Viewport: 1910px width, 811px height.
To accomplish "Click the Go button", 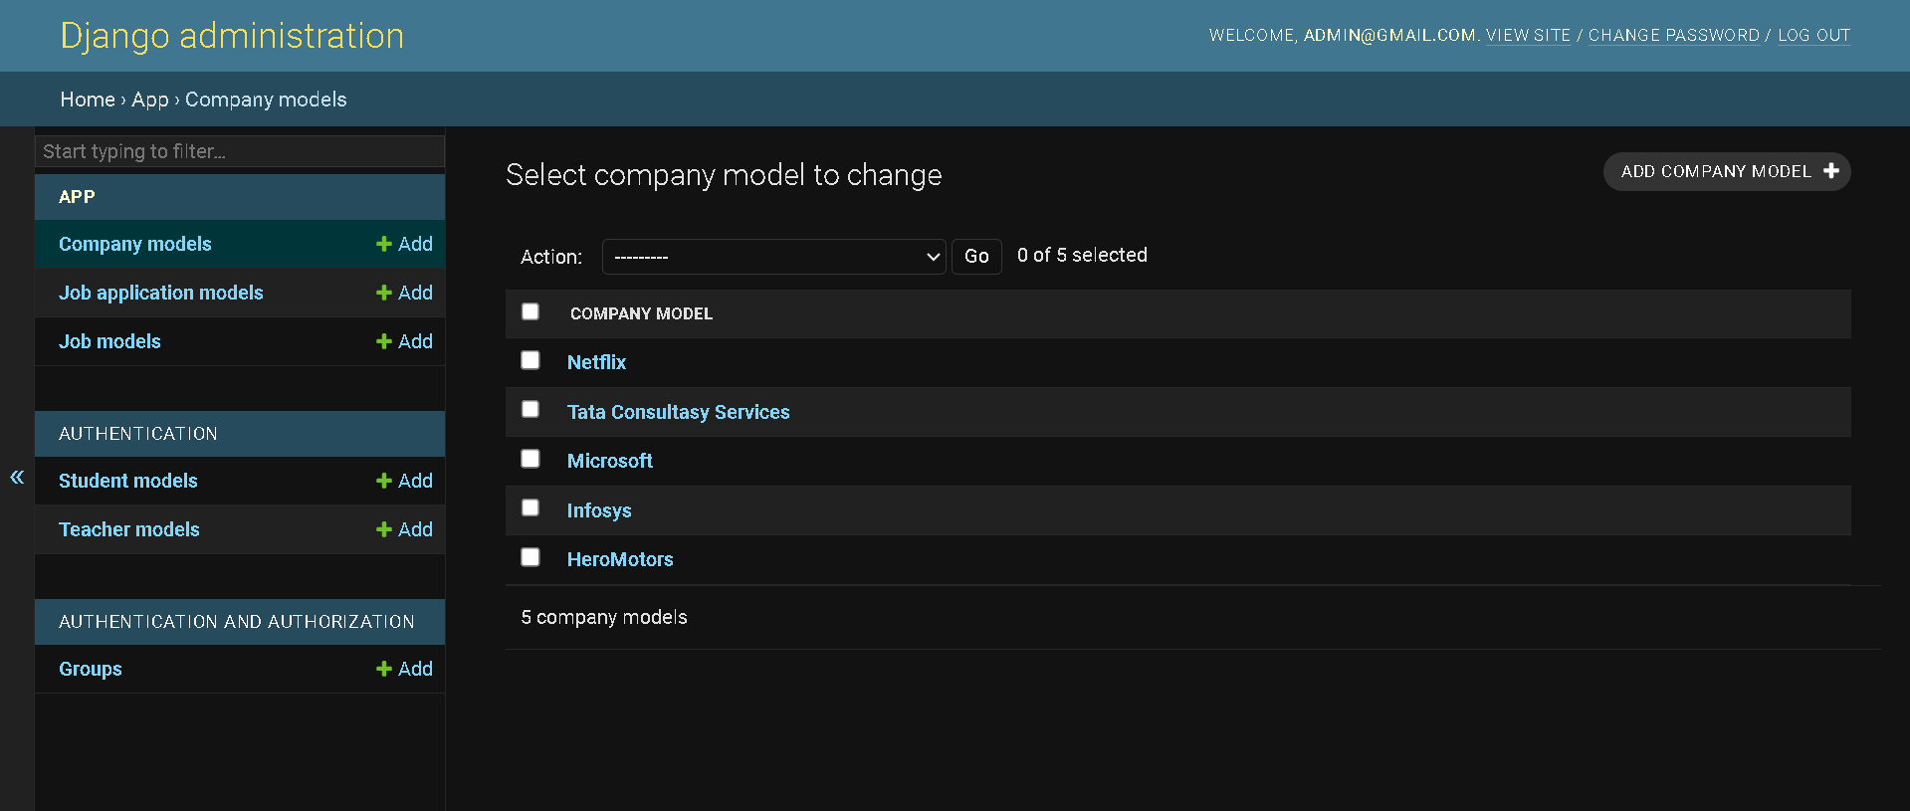I will click(x=976, y=257).
